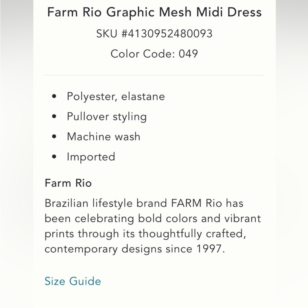308x308 pixels.
Task: Click the Polyester, elastane list item
Action: pyautogui.click(x=116, y=96)
